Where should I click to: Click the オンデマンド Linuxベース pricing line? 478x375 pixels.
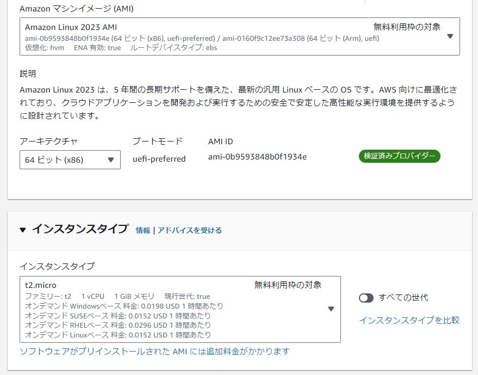[117, 335]
